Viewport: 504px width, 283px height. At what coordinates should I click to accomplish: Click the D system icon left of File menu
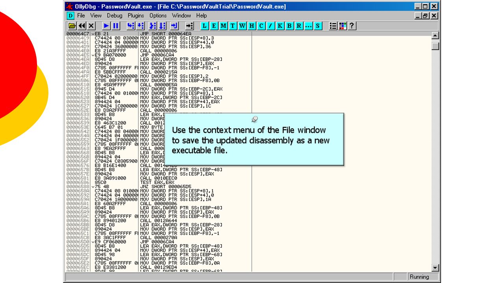click(70, 16)
